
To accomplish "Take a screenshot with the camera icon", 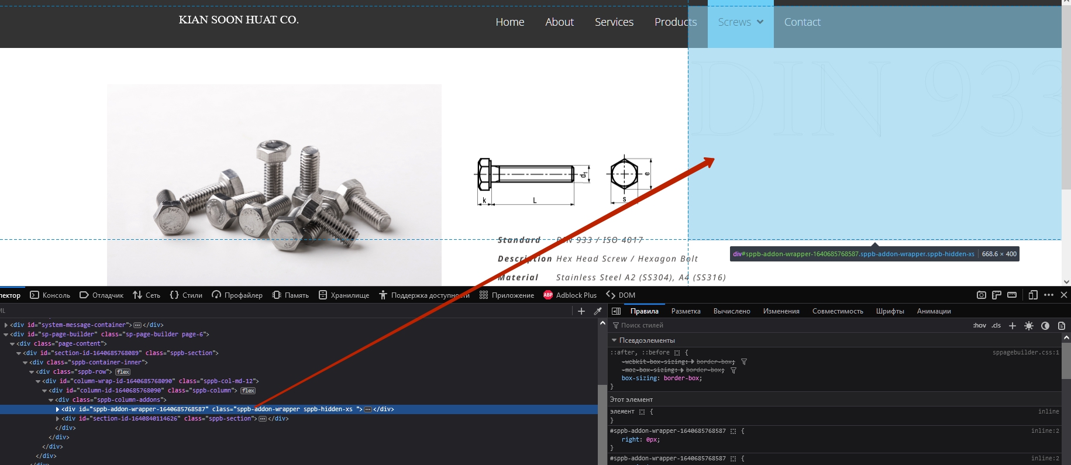I will [981, 295].
